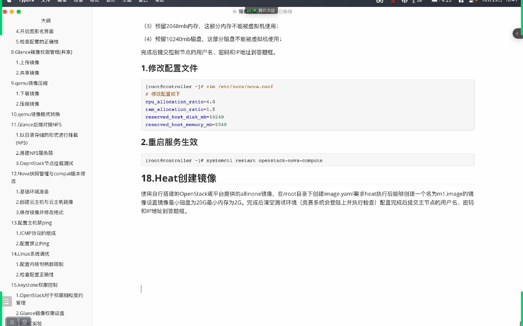The height and width of the screenshot is (326, 523).
Task: Click the # 修改配置如下 comment line
Action: pyautogui.click(x=163, y=94)
